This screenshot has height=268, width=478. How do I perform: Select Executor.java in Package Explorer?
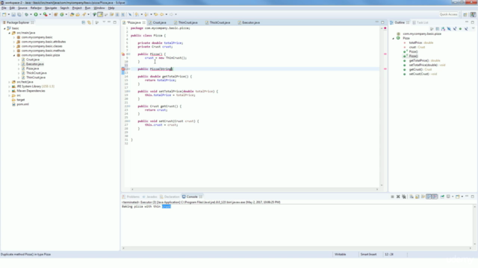click(x=35, y=64)
